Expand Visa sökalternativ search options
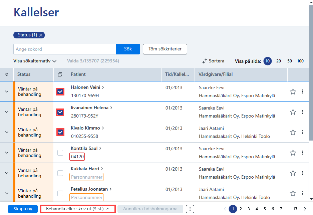This screenshot has width=313, height=215. tap(35, 61)
